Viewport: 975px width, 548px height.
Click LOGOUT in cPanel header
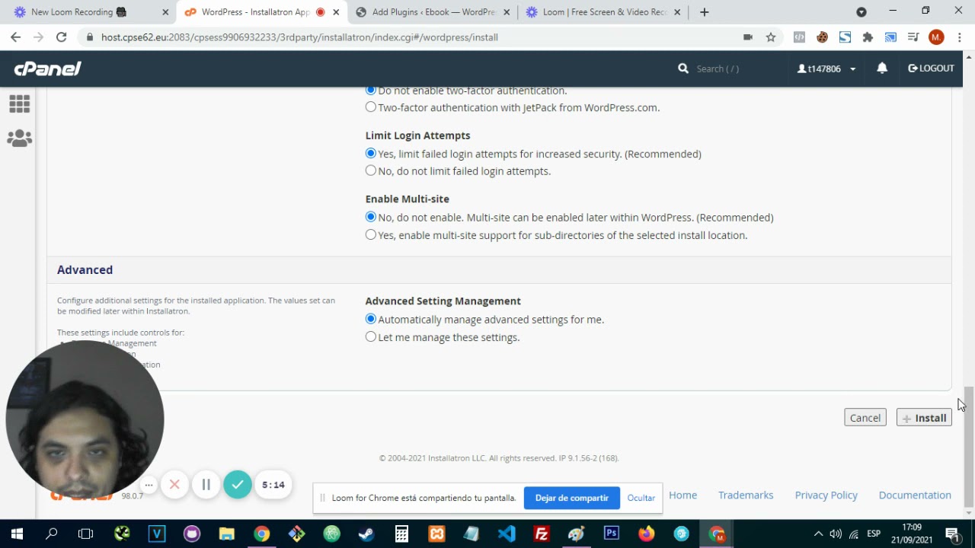coord(931,68)
